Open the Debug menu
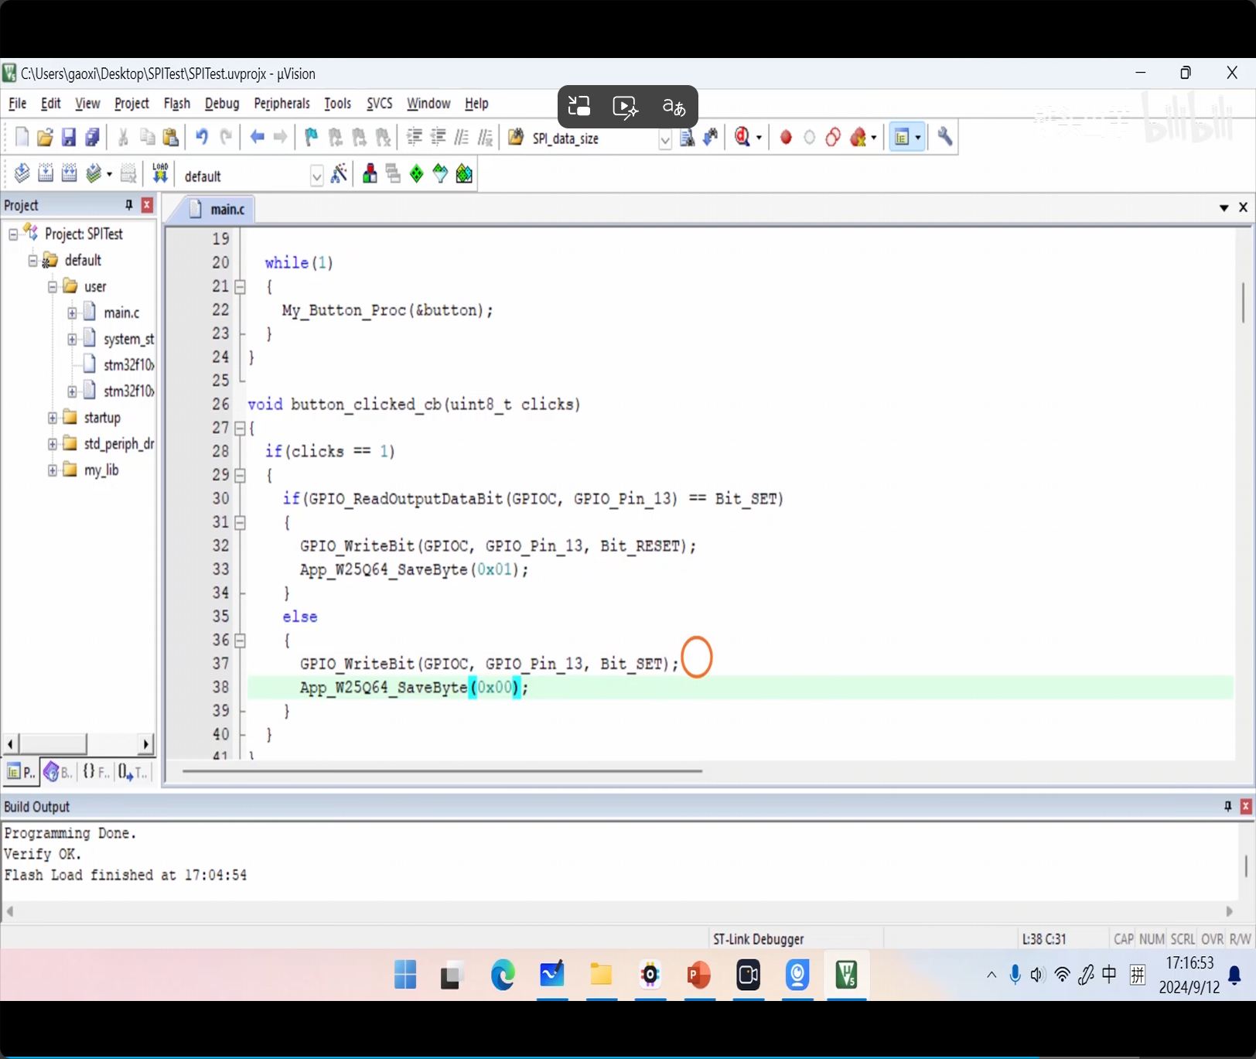Image resolution: width=1256 pixels, height=1059 pixels. click(x=222, y=104)
